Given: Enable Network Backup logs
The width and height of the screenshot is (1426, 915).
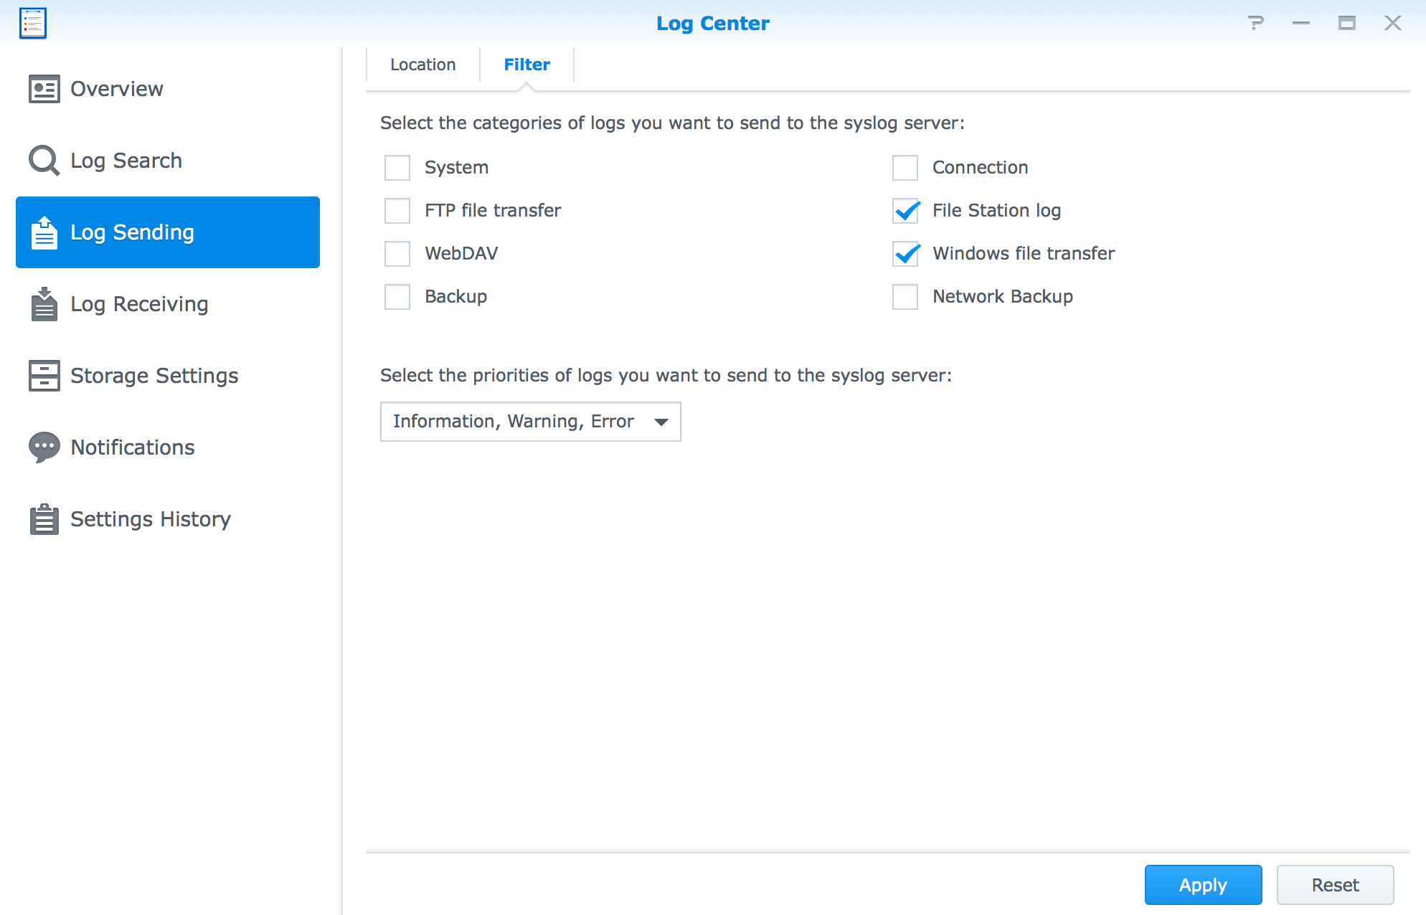Looking at the screenshot, I should tap(905, 296).
